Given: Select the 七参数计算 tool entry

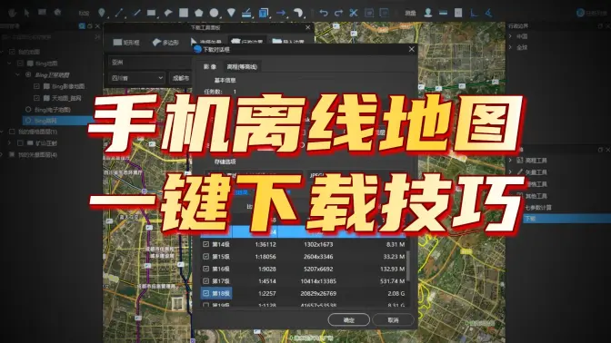Looking at the screenshot, I should coord(538,207).
